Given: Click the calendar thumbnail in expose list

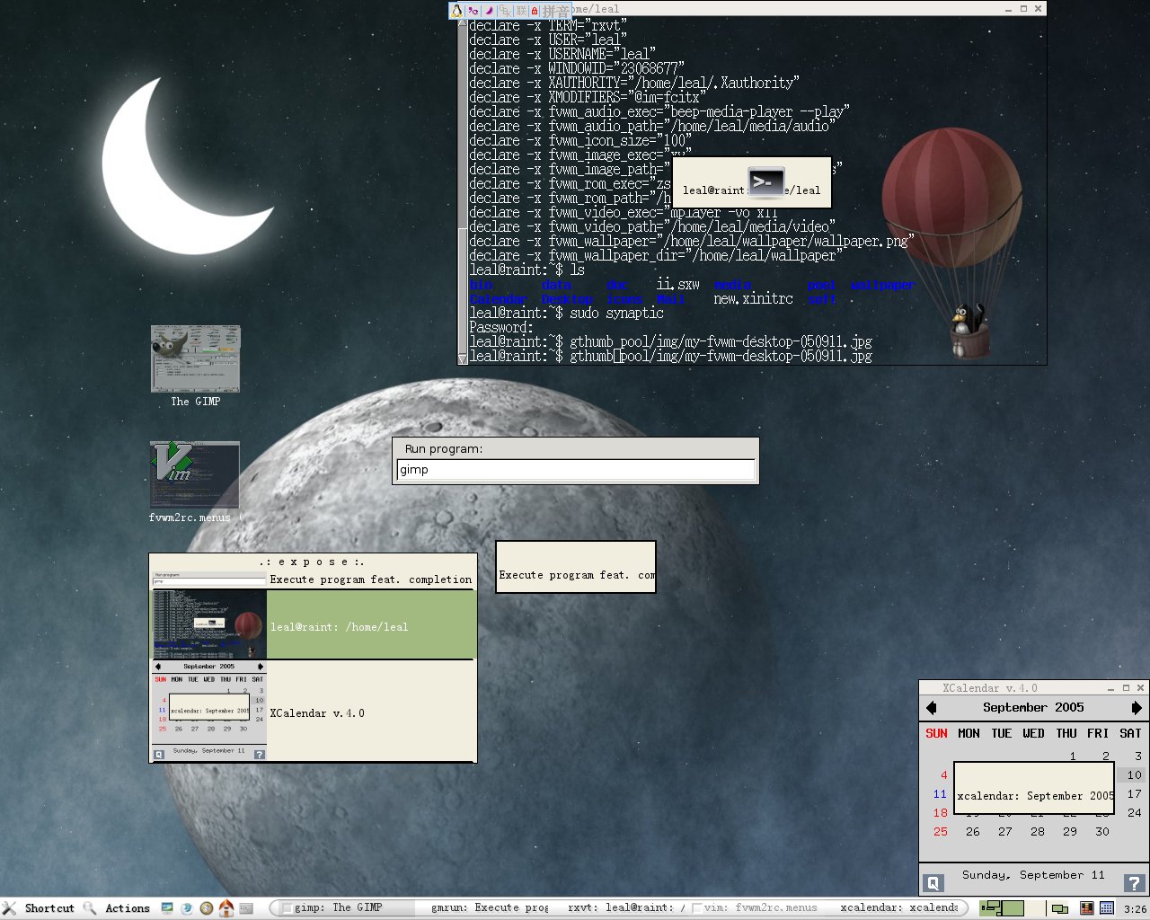Looking at the screenshot, I should (x=208, y=711).
